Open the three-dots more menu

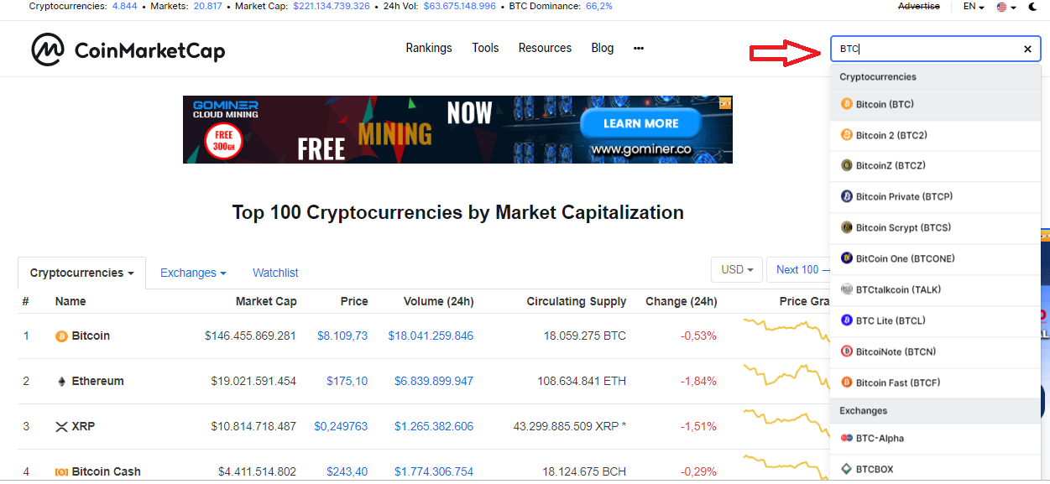click(x=639, y=49)
